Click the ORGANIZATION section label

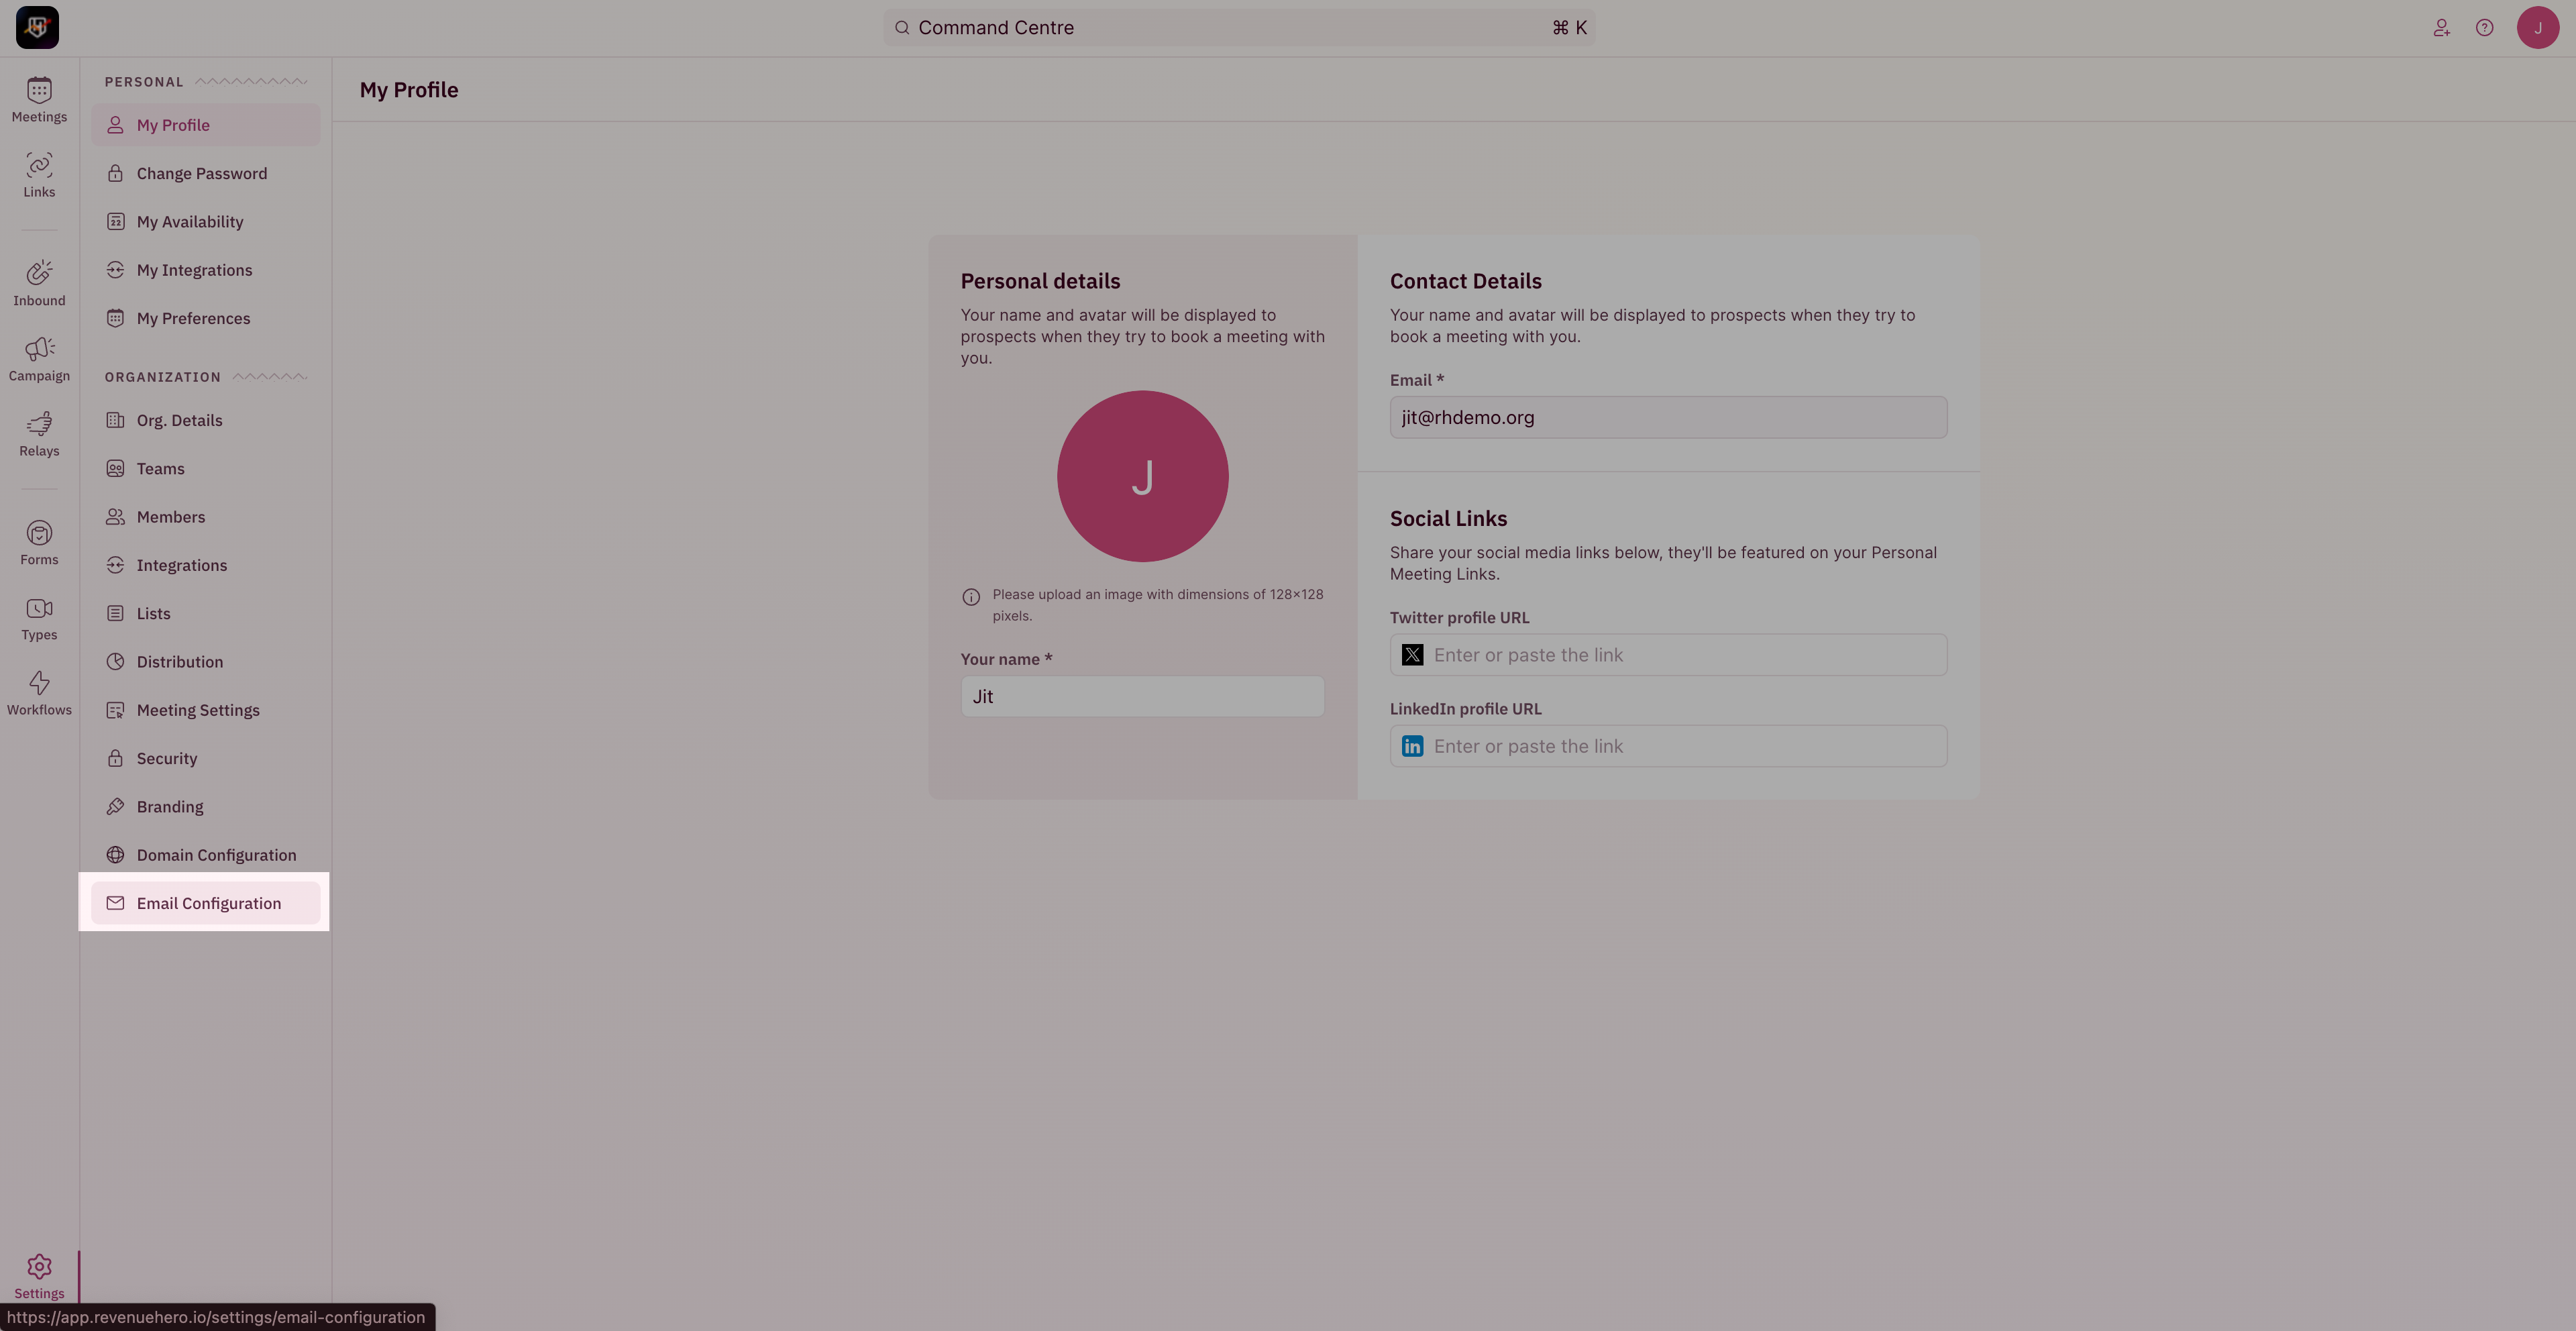(162, 377)
